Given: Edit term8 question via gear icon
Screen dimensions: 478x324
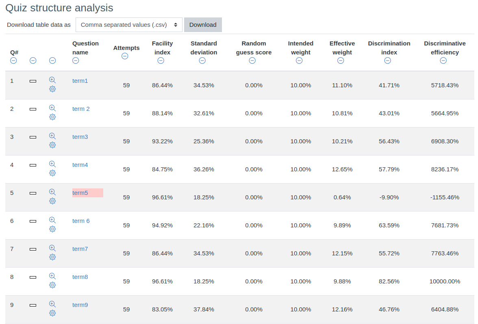Looking at the screenshot, I should [52, 285].
